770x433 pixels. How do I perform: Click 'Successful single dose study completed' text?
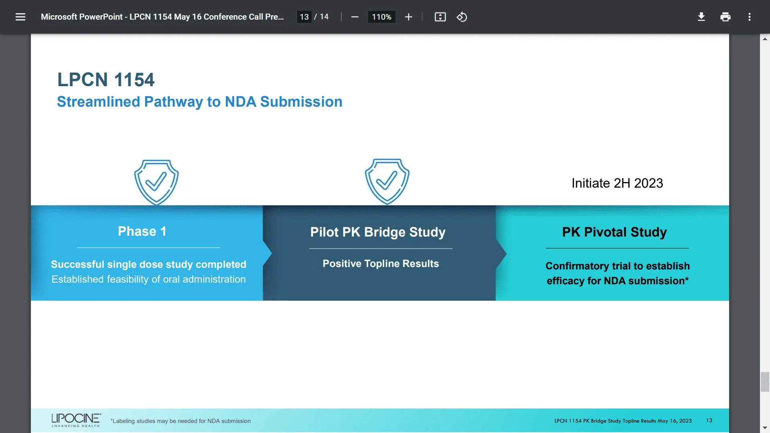[148, 265]
